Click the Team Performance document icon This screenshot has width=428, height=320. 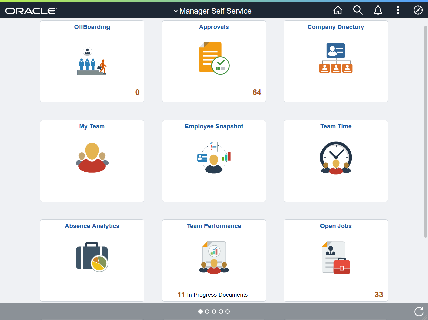(x=214, y=257)
